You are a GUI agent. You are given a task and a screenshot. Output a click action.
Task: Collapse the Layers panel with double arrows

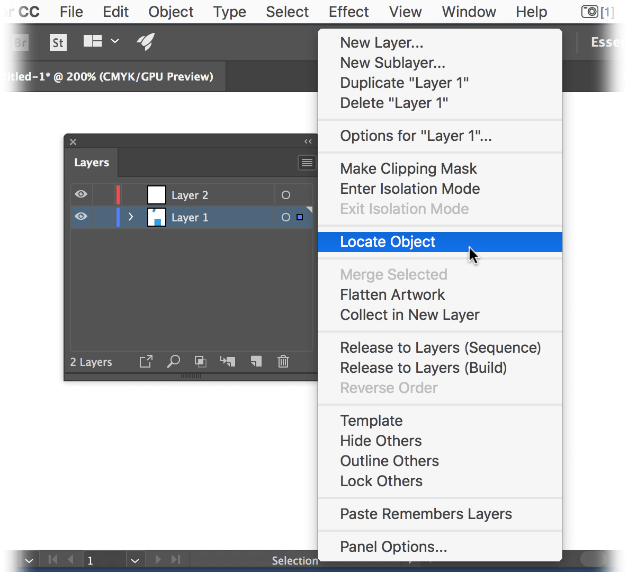308,141
